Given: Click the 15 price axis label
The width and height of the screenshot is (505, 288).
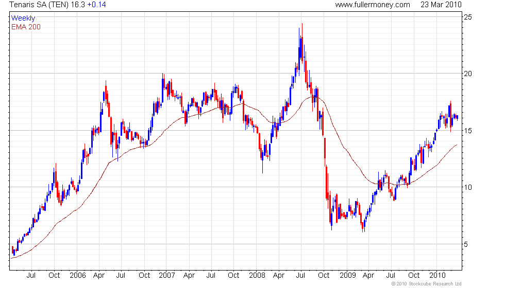Looking at the screenshot, I should pyautogui.click(x=468, y=131).
